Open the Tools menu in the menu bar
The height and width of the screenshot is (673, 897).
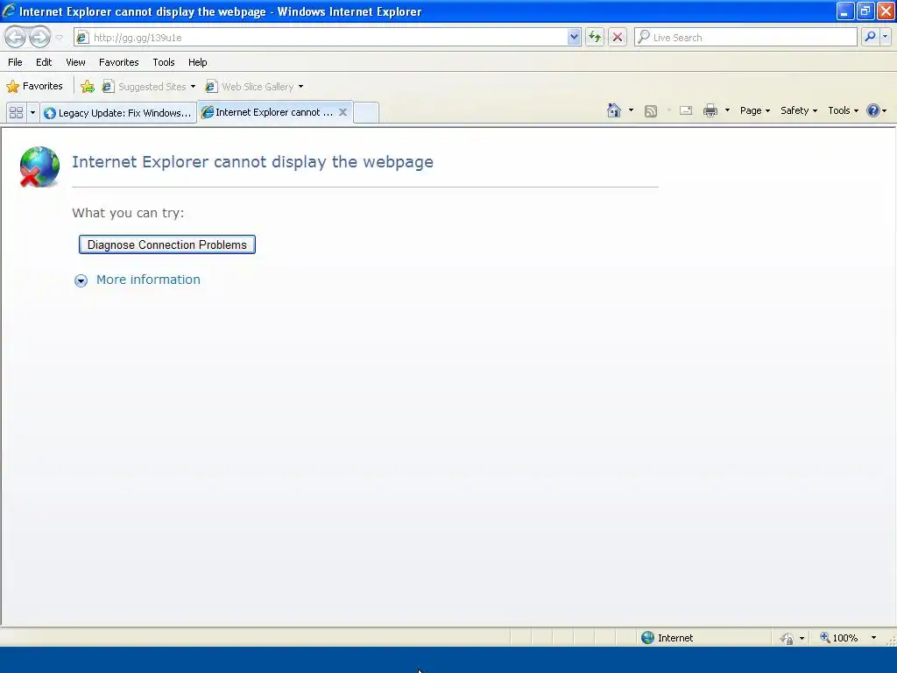[x=164, y=62]
